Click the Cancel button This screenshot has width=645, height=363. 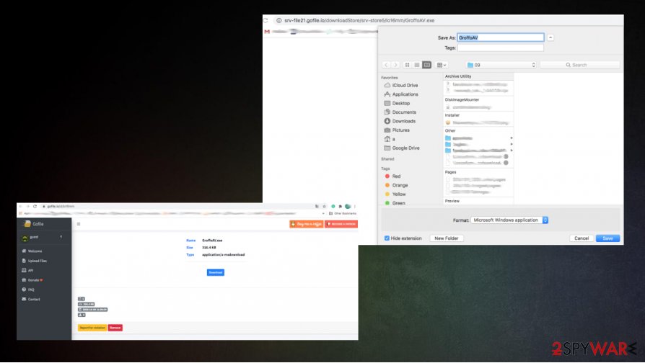click(x=582, y=238)
